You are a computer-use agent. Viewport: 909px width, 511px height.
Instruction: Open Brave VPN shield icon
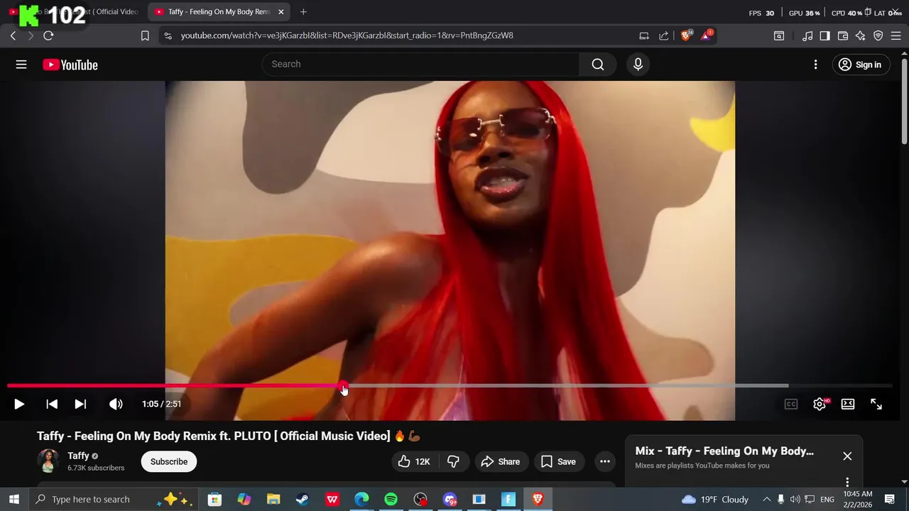[x=878, y=35]
